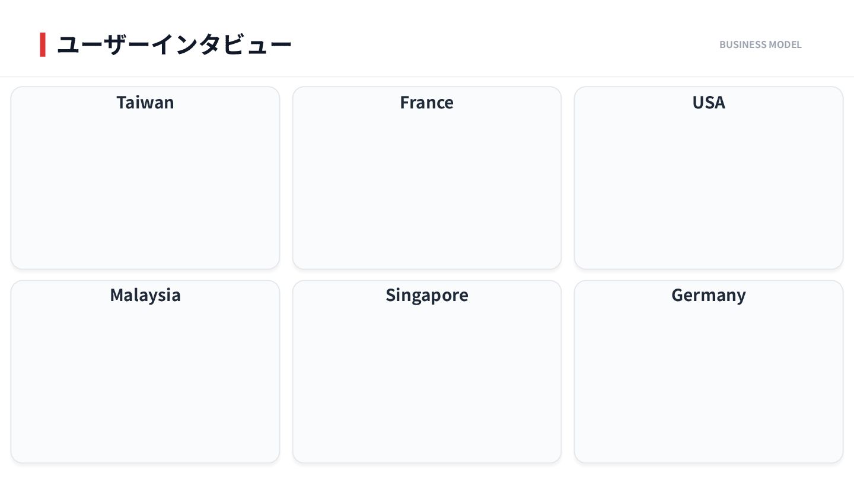Click gap between Taiwan and France cards
The image size is (854, 480).
286,178
